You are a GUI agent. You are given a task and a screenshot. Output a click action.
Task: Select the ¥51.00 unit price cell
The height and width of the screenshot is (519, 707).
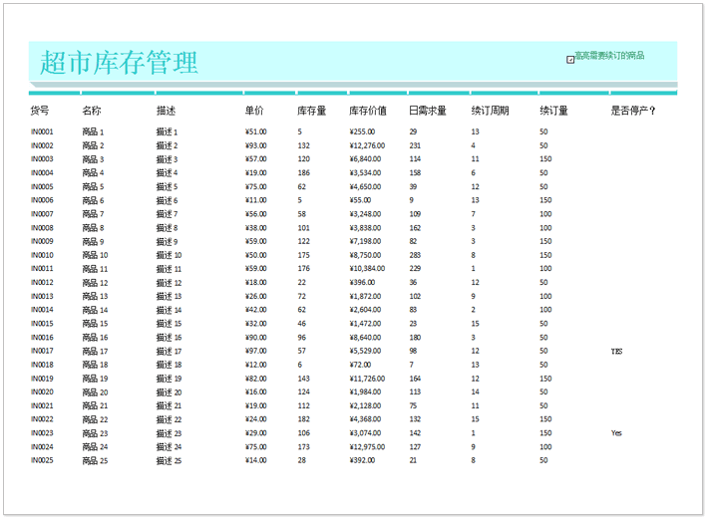[255, 131]
